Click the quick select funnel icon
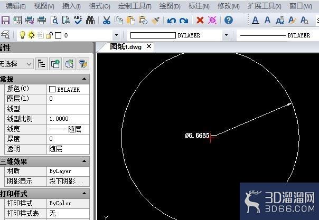 coord(83,64)
